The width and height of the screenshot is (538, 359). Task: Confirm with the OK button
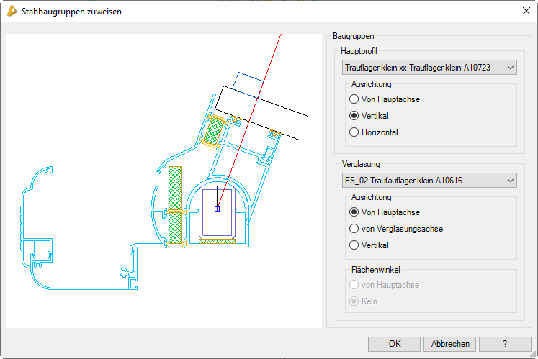click(x=394, y=343)
